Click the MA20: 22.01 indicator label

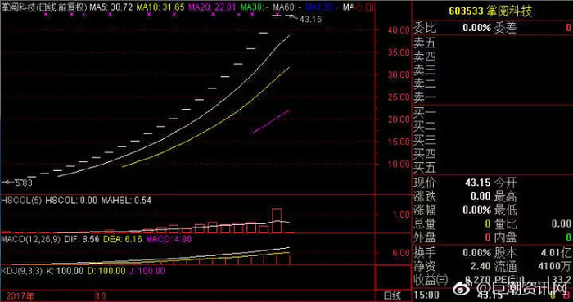(212, 7)
